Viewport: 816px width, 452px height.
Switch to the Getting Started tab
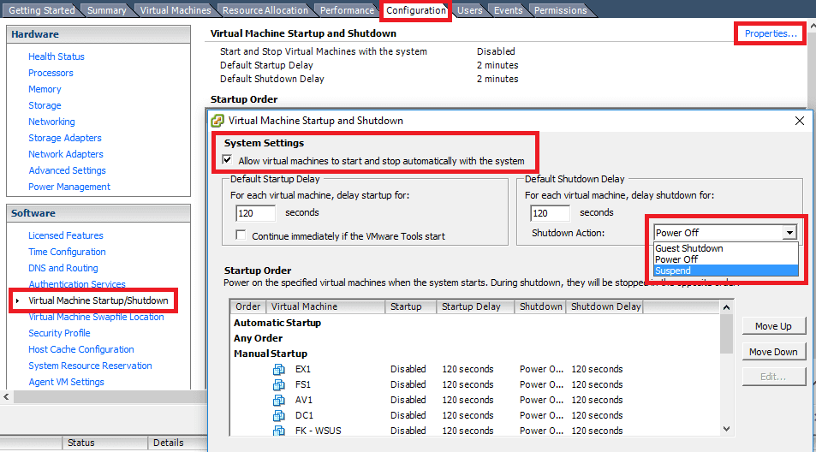[x=42, y=10]
